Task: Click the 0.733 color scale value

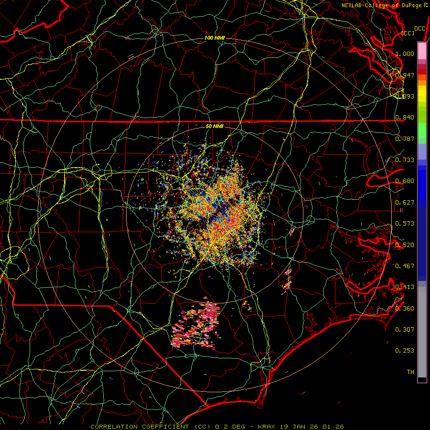Action: [405, 160]
